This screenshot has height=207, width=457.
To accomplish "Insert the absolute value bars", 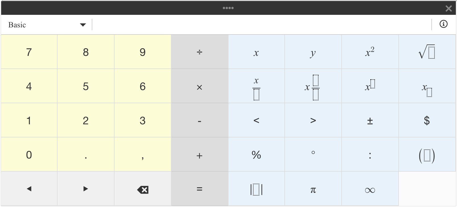I will pyautogui.click(x=256, y=189).
